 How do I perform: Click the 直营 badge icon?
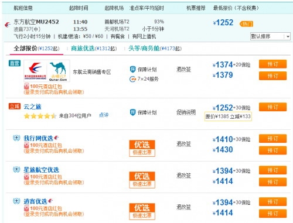tap(15, 63)
